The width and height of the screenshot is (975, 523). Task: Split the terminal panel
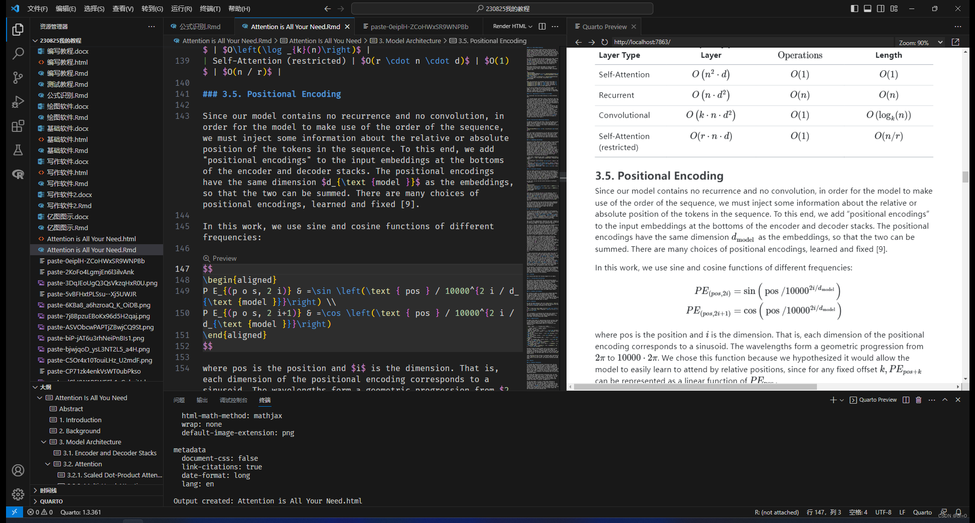(906, 400)
